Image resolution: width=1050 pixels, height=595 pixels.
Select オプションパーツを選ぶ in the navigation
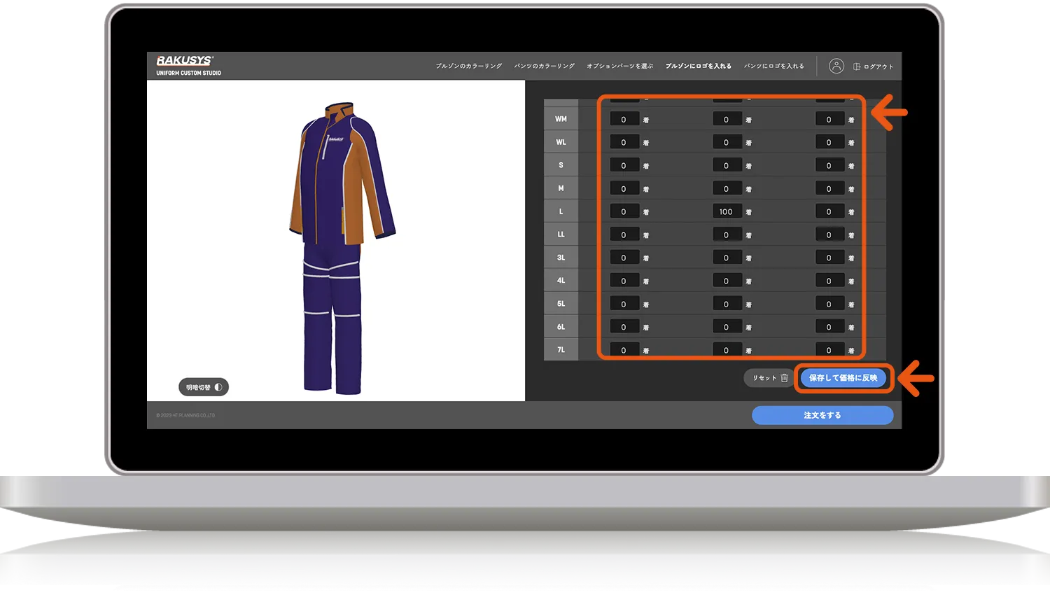[619, 66]
